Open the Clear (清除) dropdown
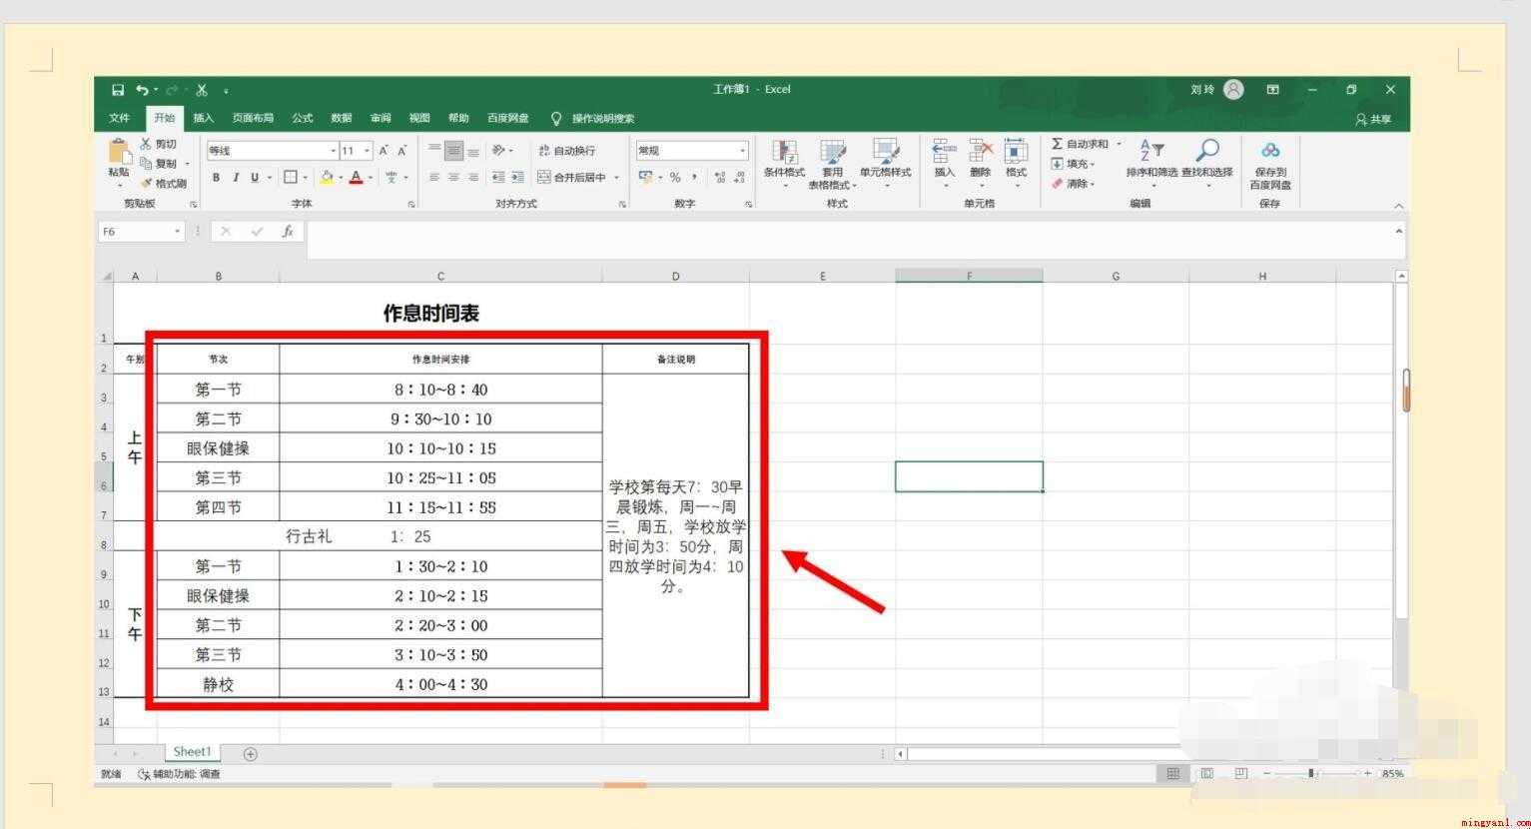 [x=1073, y=184]
